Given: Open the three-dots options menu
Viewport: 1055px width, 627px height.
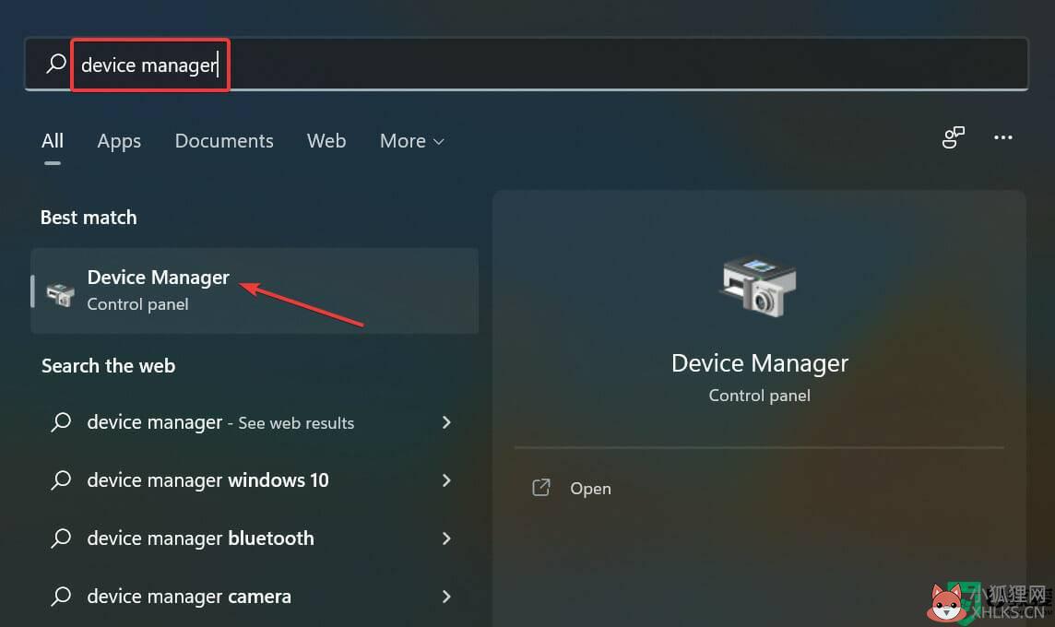Looking at the screenshot, I should (1002, 137).
